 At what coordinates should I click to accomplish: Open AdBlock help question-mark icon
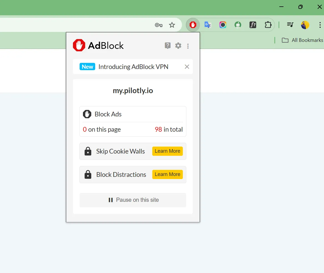pyautogui.click(x=168, y=46)
